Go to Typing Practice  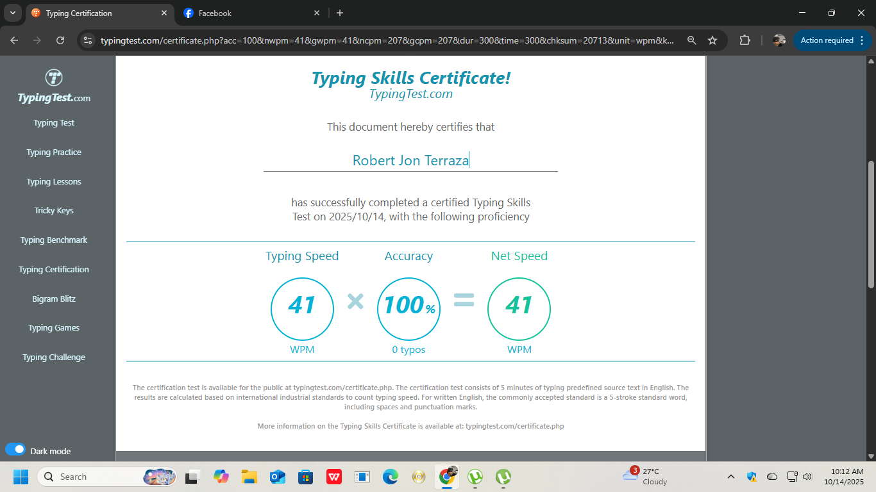[54, 152]
